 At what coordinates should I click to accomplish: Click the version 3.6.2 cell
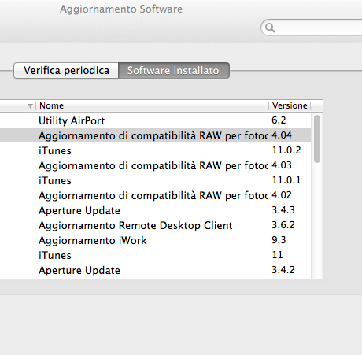tap(283, 225)
